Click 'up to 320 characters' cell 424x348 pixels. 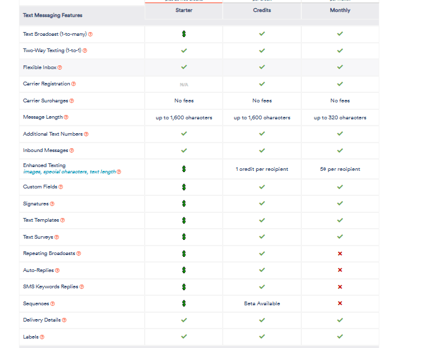[x=340, y=117]
